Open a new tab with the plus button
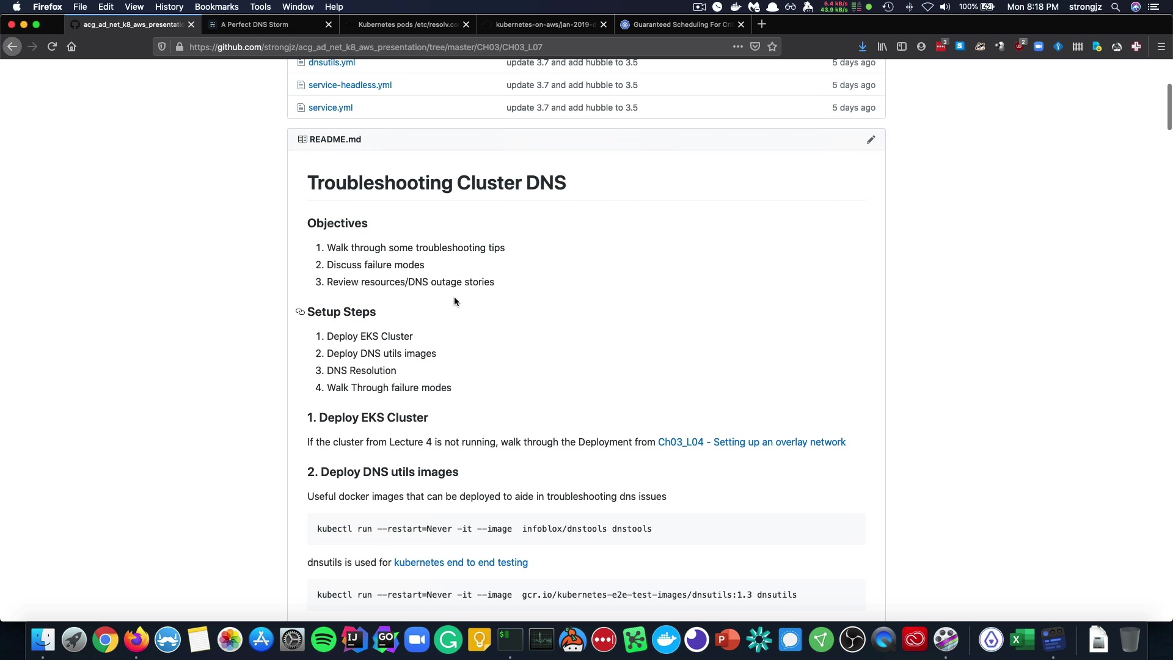 tap(761, 24)
